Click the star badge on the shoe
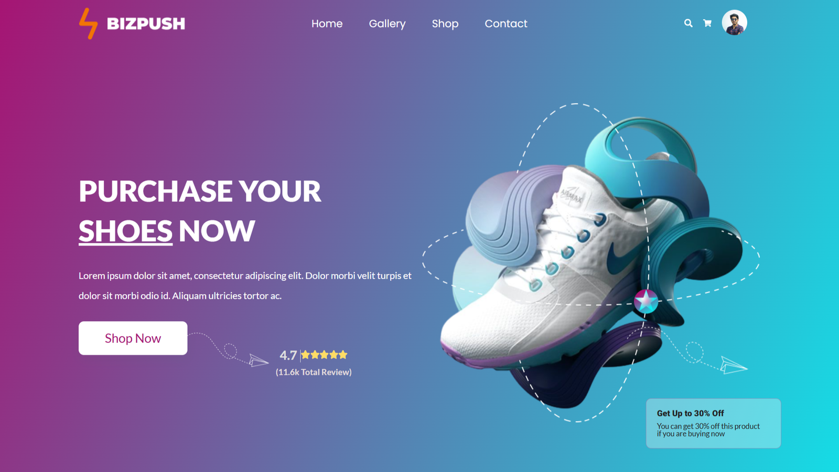839x472 pixels. coord(646,301)
